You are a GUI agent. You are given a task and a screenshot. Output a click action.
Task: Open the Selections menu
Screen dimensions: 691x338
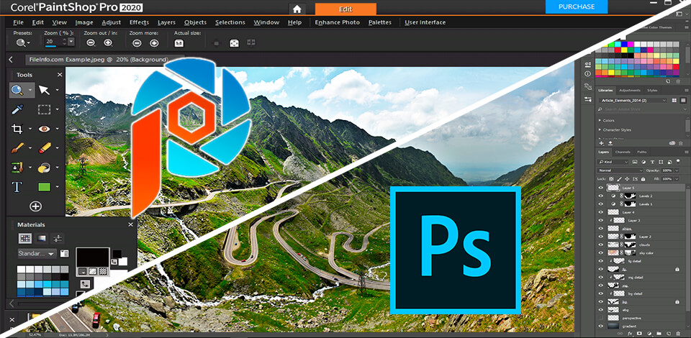(x=230, y=22)
